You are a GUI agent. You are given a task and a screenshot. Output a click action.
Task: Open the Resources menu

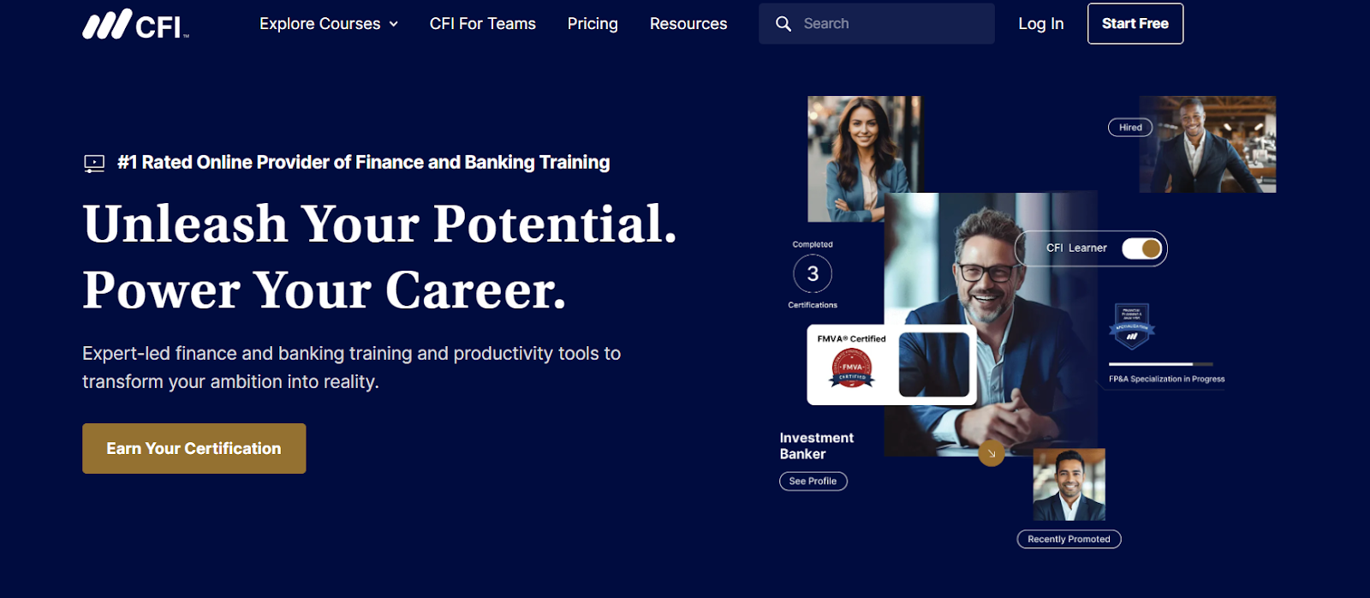(x=688, y=24)
